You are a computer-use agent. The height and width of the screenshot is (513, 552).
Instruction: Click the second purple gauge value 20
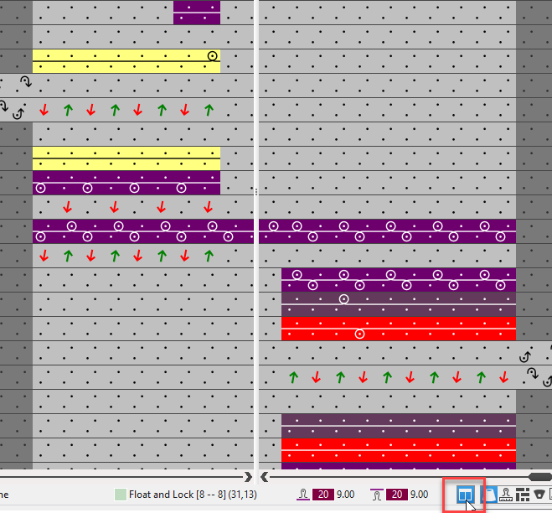click(x=397, y=495)
